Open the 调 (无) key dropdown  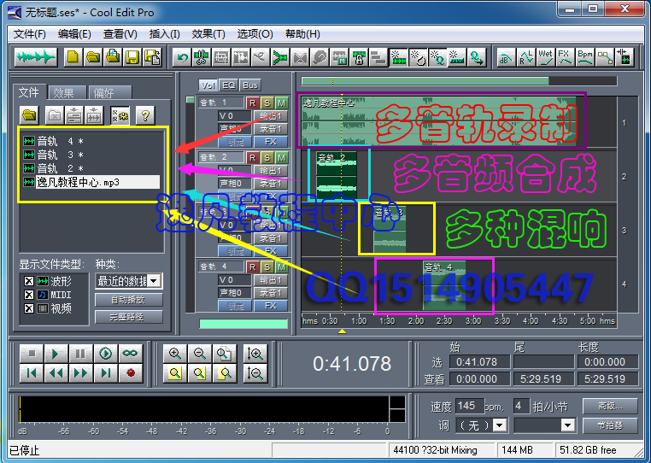tap(500, 425)
